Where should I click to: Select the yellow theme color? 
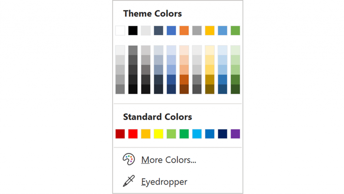209,30
